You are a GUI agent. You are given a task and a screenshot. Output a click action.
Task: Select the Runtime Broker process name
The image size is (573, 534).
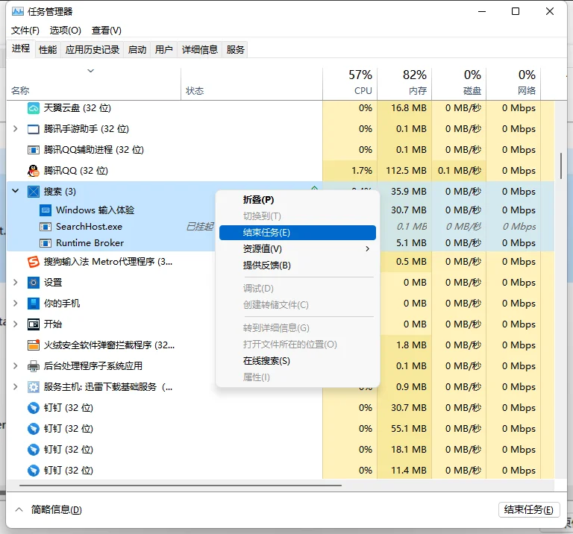90,243
